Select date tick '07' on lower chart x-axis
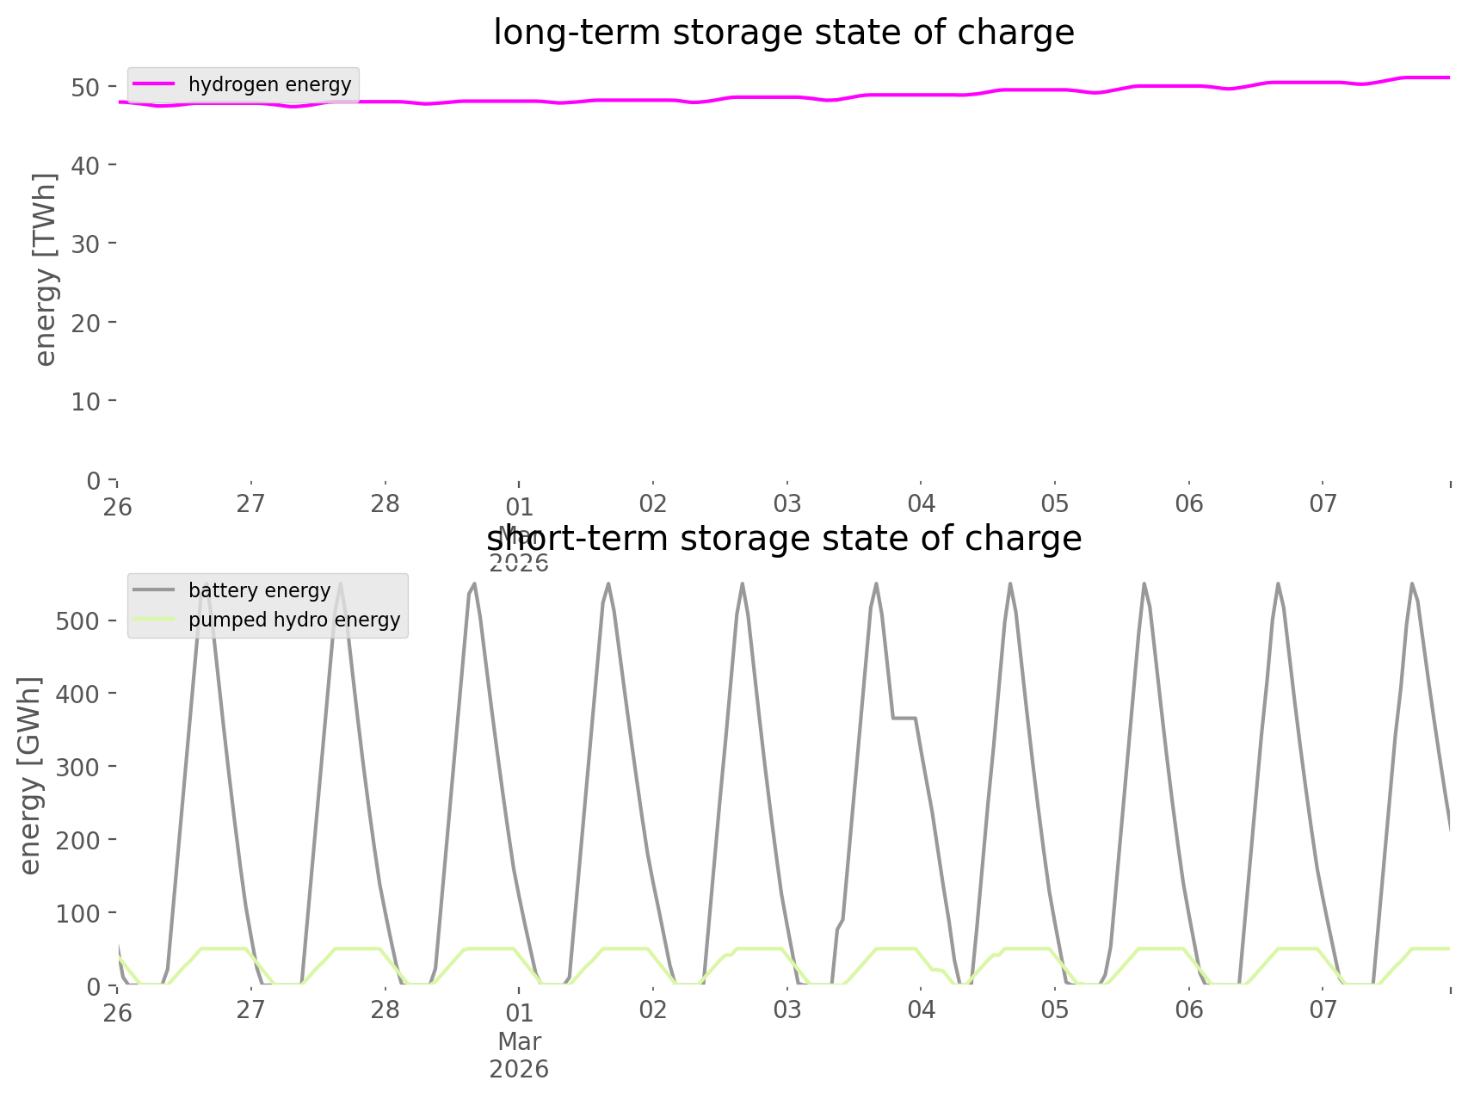This screenshot has width=1468, height=1099. (1323, 1010)
